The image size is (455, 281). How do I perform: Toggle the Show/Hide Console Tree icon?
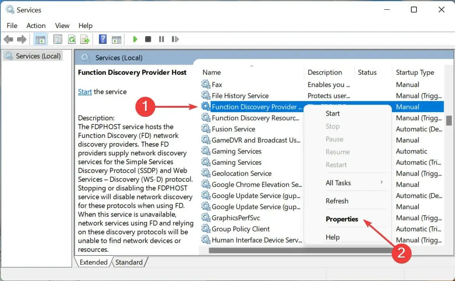[x=40, y=39]
